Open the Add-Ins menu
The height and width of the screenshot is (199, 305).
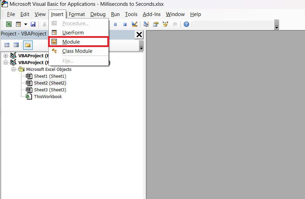(152, 14)
